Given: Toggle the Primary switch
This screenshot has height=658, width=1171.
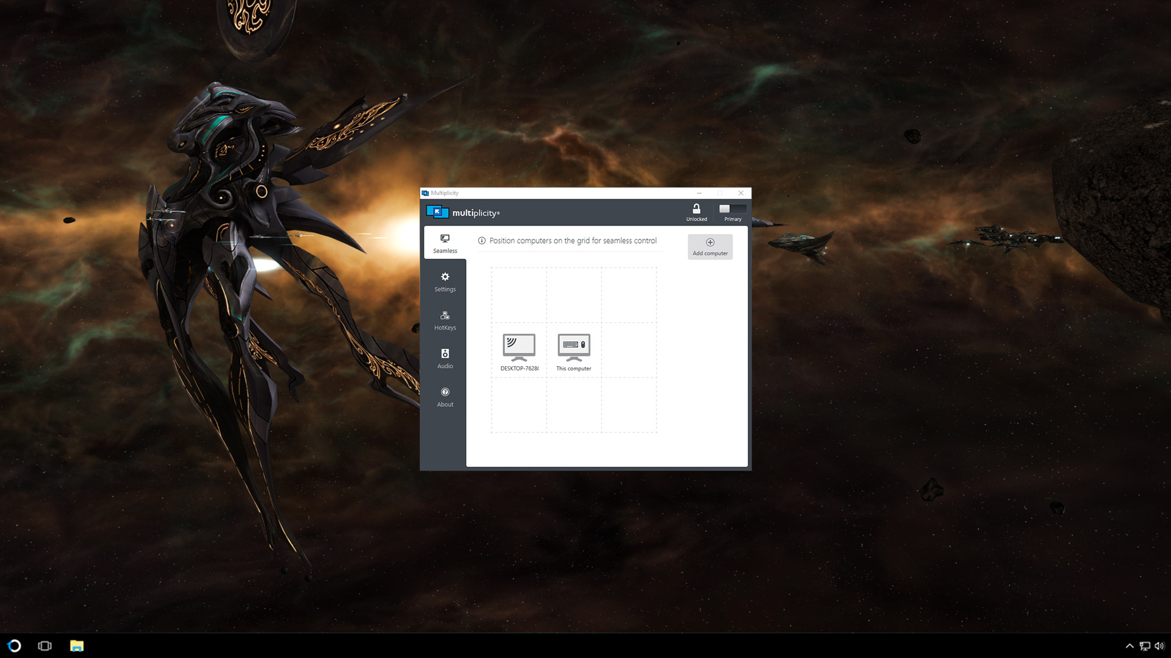Looking at the screenshot, I should [732, 210].
